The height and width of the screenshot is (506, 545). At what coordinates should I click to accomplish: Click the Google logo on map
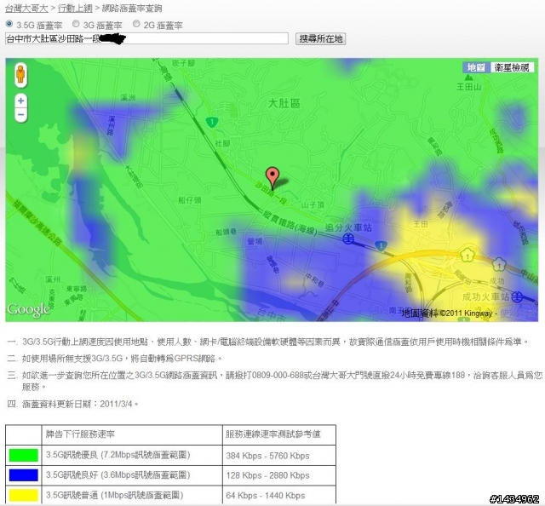28,309
